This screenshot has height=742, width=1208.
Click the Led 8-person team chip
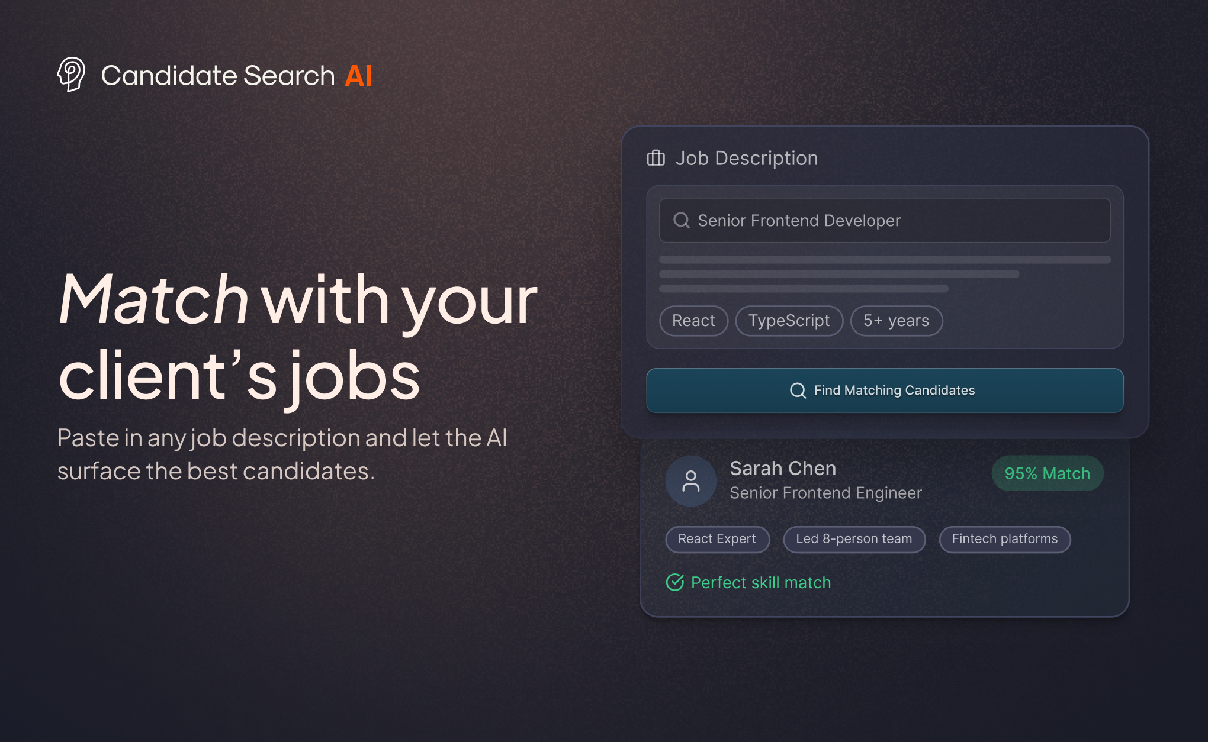click(x=854, y=539)
